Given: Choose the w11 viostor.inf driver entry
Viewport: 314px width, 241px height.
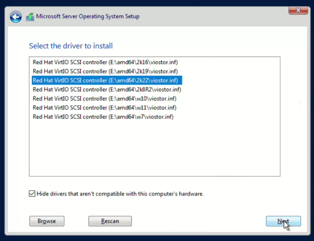Looking at the screenshot, I should [x=104, y=108].
